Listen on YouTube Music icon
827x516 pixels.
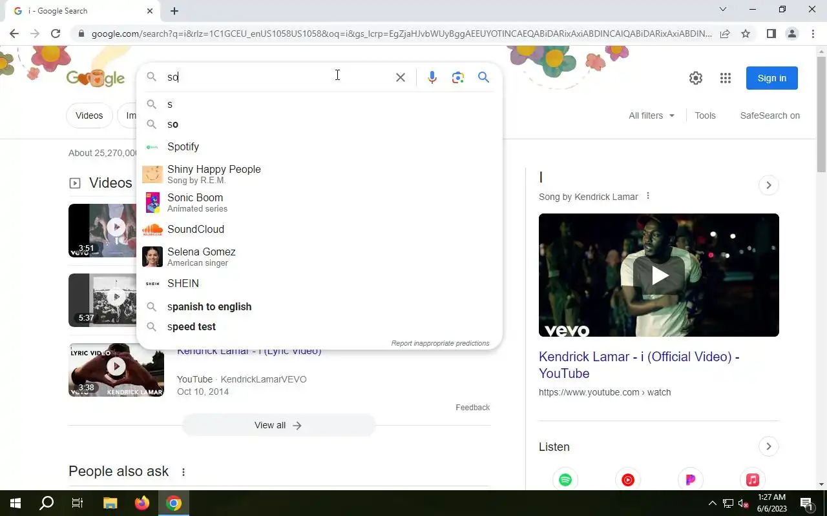click(x=628, y=480)
